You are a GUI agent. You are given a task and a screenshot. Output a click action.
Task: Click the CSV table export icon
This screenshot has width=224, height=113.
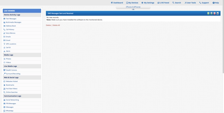212,13
